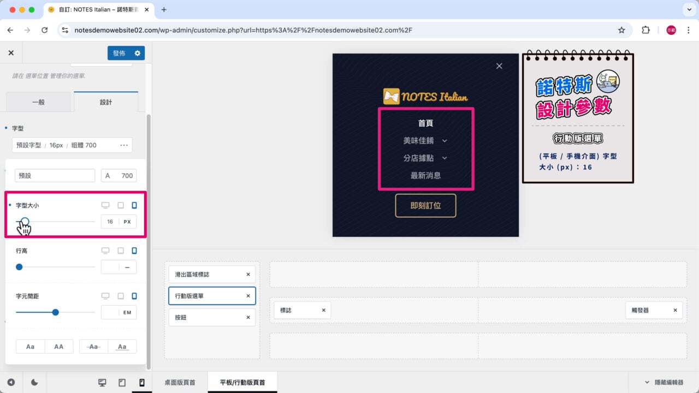Toggle uppercase text with the AA option

pos(58,346)
